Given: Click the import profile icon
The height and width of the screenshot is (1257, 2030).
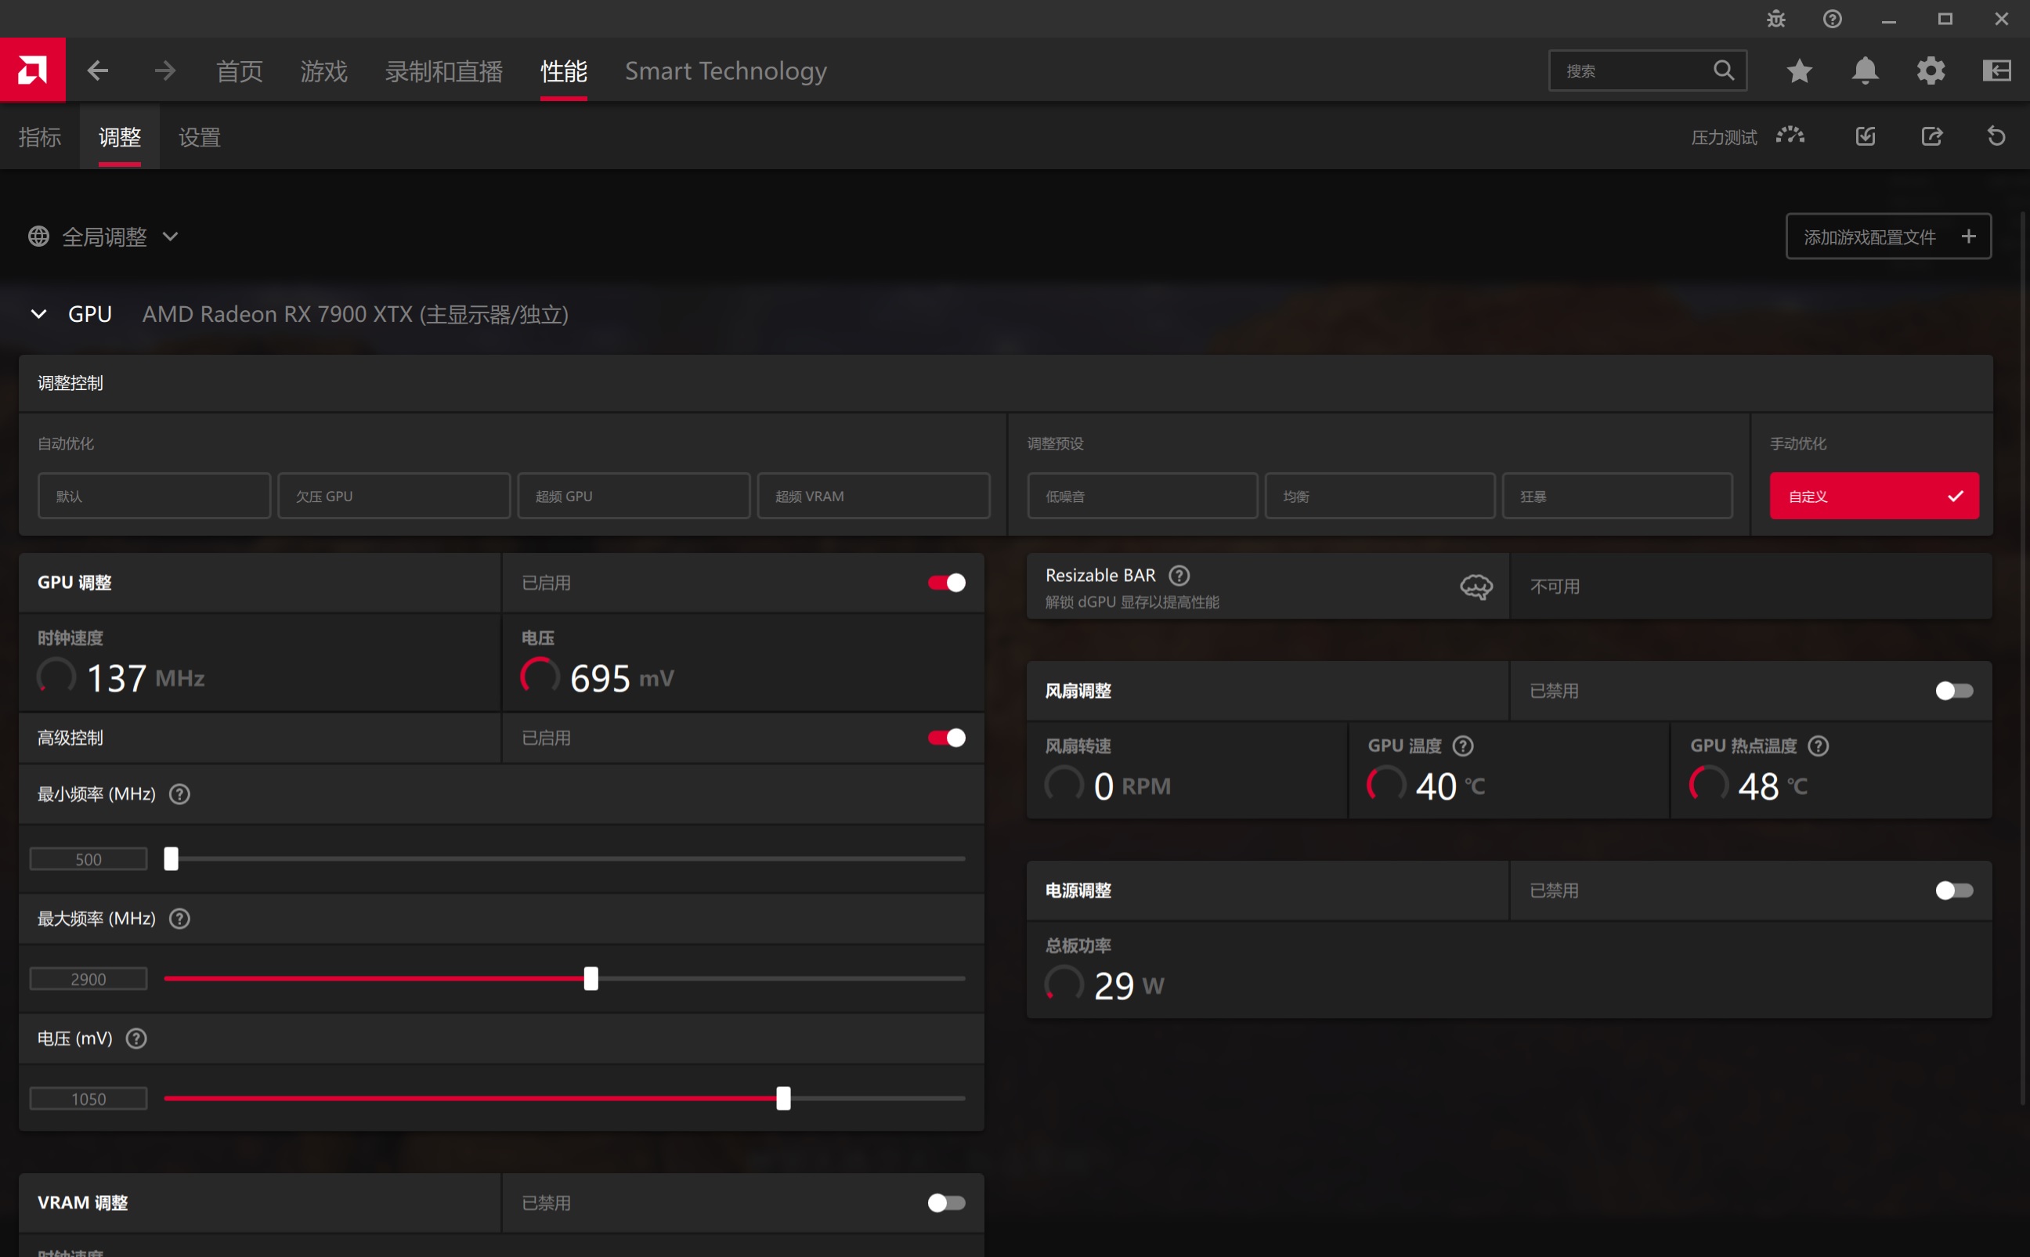Looking at the screenshot, I should coord(1866,135).
